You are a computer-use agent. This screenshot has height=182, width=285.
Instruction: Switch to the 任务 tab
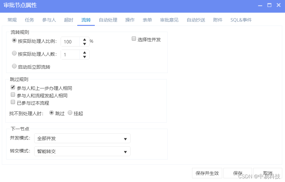click(30, 20)
